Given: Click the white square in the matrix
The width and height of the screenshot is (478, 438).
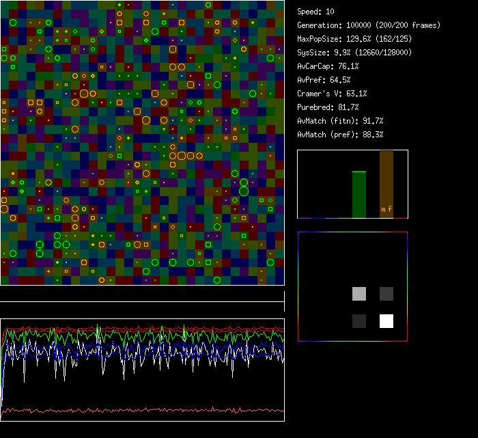Looking at the screenshot, I should coord(386,321).
